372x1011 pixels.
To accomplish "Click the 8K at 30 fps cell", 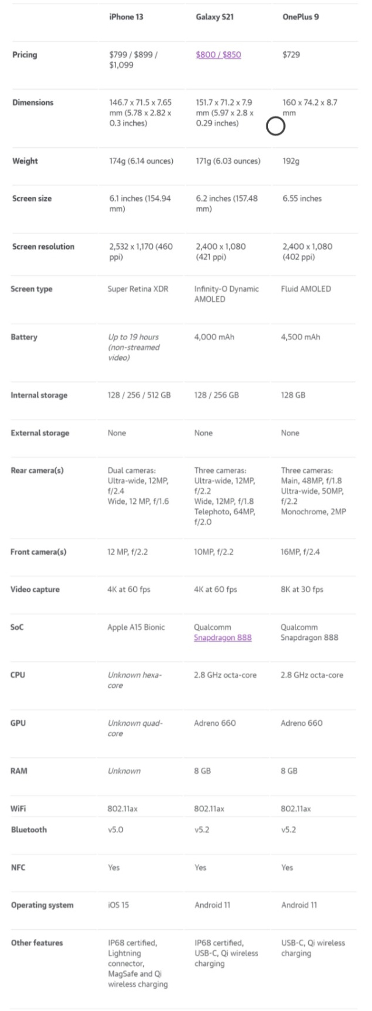I will pos(302,589).
